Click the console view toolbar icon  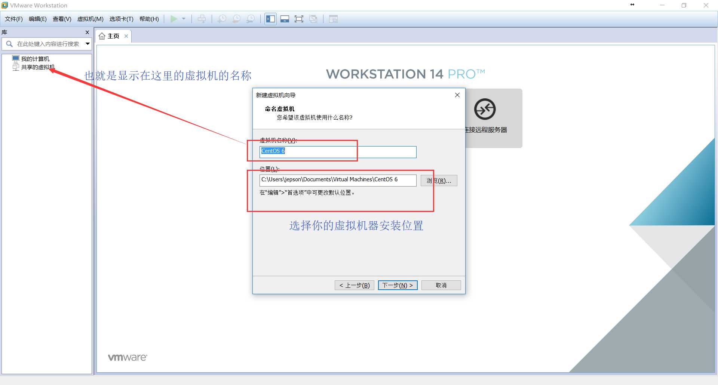(333, 19)
